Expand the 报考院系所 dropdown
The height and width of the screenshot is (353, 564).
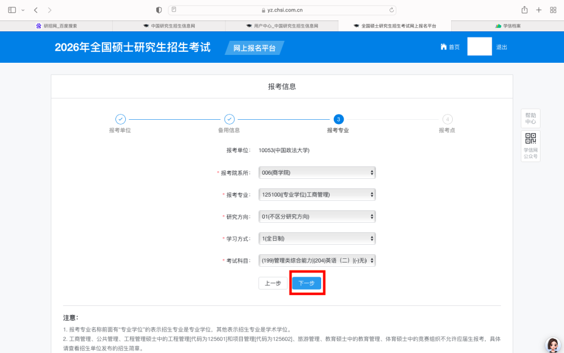pyautogui.click(x=317, y=173)
